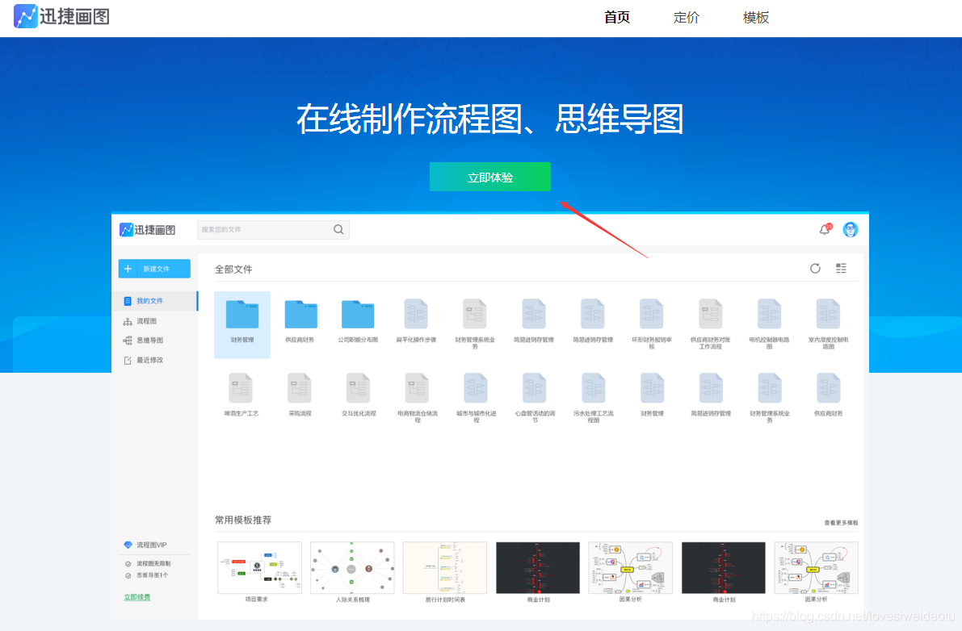Click the 查看更多模板 link

coord(841,523)
